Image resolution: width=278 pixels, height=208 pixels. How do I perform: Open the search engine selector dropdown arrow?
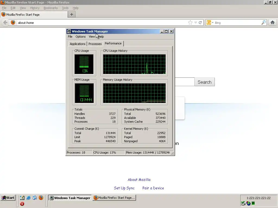[x=213, y=23]
